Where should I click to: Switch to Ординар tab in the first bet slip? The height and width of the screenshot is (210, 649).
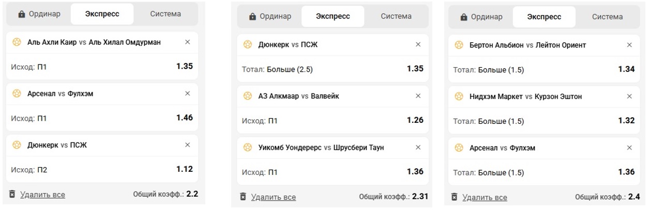tap(39, 14)
